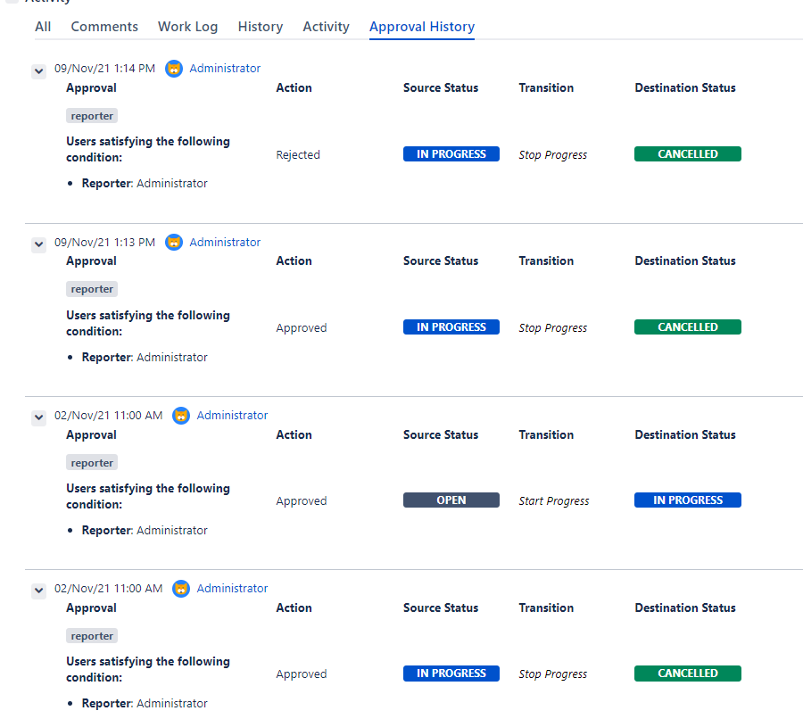Click the reporter tag in the first entry
The height and width of the screenshot is (719, 803).
[x=92, y=116]
